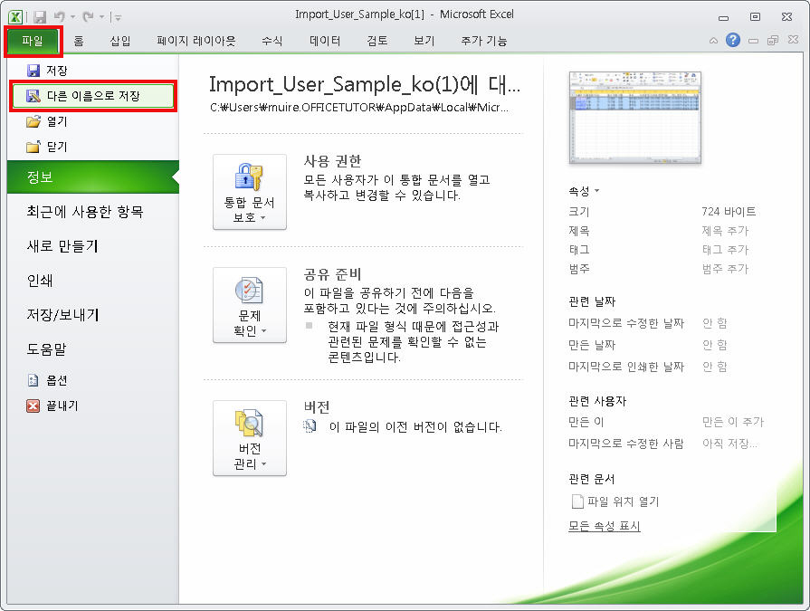Click the 관련 날짜 heading

[592, 301]
